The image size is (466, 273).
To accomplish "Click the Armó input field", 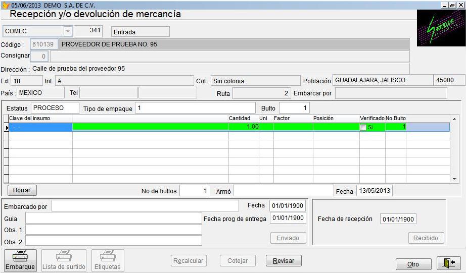I will (283, 191).
